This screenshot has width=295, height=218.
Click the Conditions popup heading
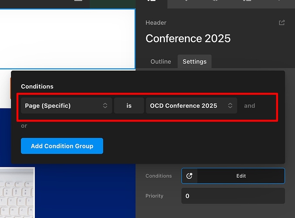[37, 86]
